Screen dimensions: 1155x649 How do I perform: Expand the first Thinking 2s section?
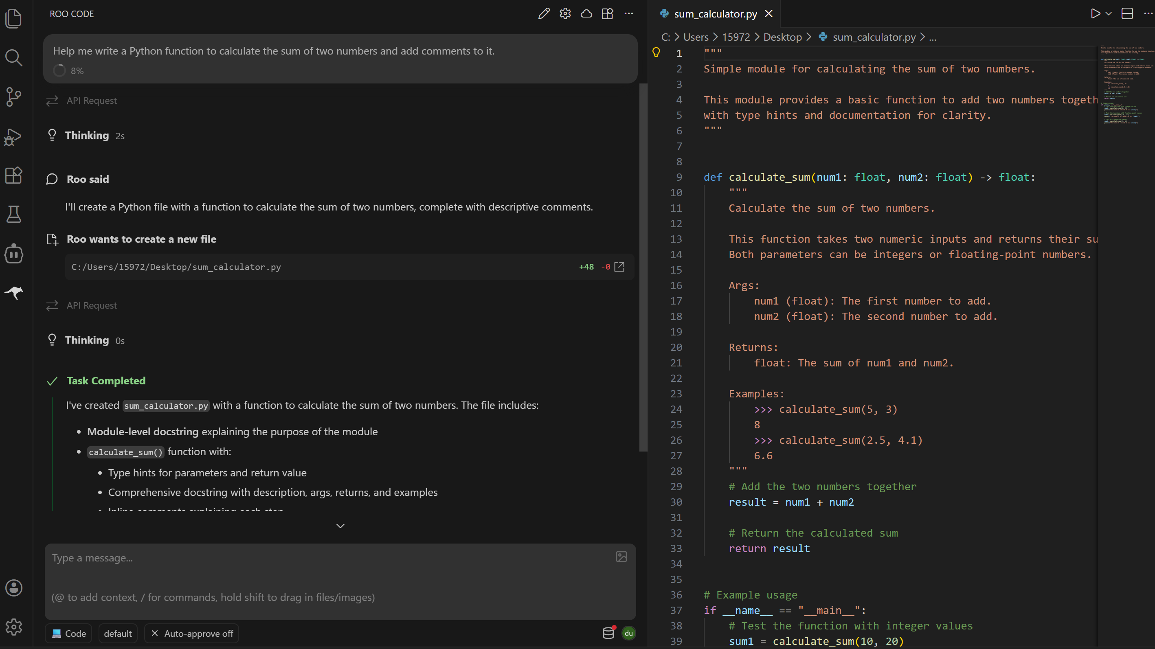pos(87,135)
